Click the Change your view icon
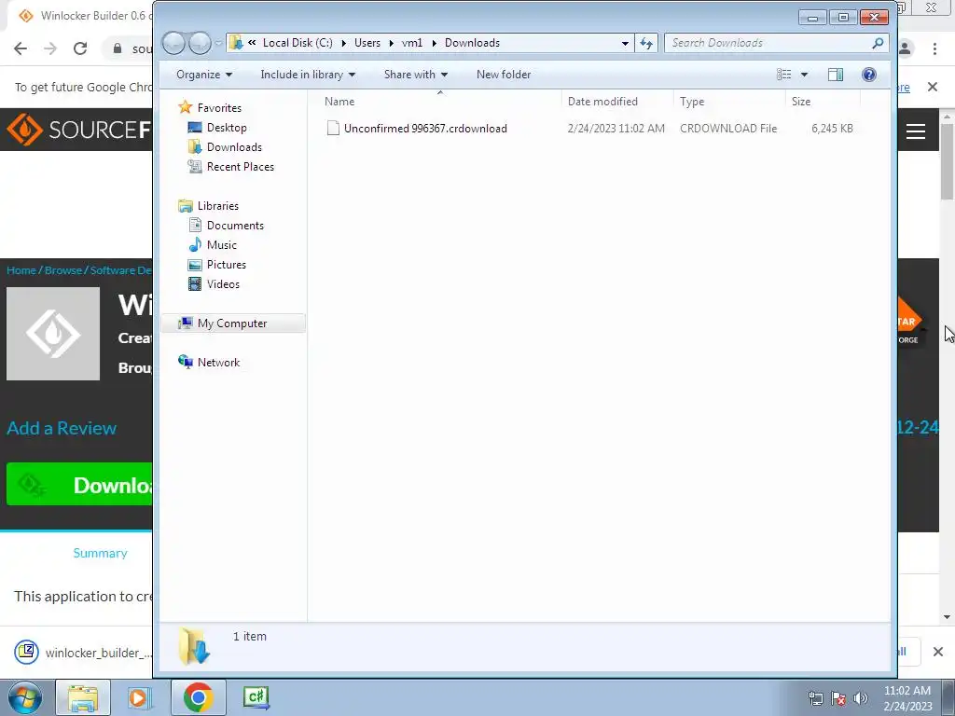The image size is (955, 716). [x=783, y=75]
